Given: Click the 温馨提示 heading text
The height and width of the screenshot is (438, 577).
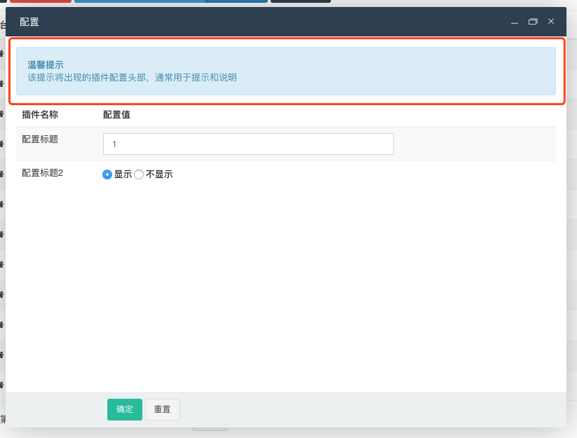Looking at the screenshot, I should (46, 65).
